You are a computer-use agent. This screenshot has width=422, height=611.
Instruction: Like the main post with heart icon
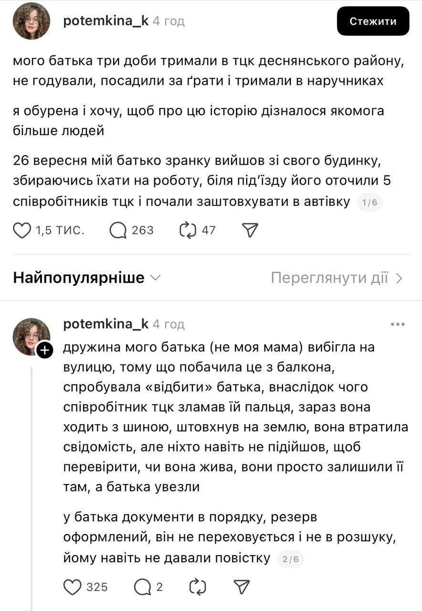pos(22,231)
